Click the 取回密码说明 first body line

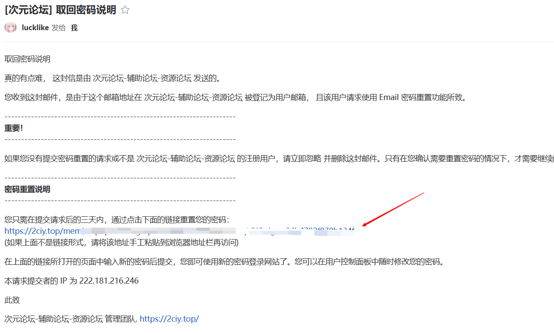27,59
